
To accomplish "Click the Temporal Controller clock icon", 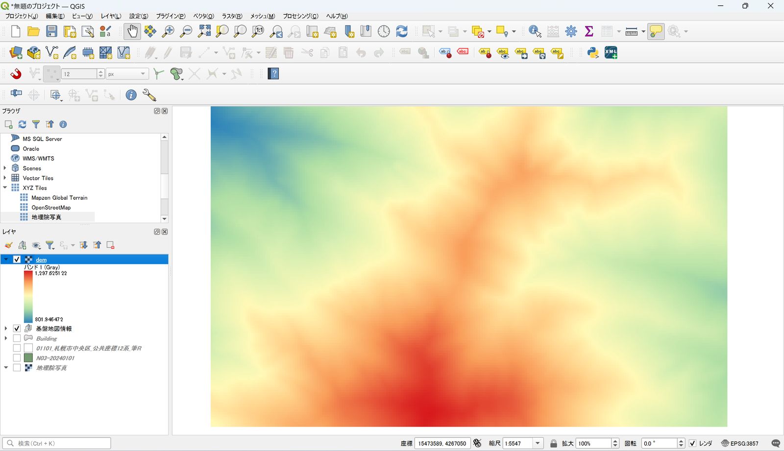I will 384,31.
